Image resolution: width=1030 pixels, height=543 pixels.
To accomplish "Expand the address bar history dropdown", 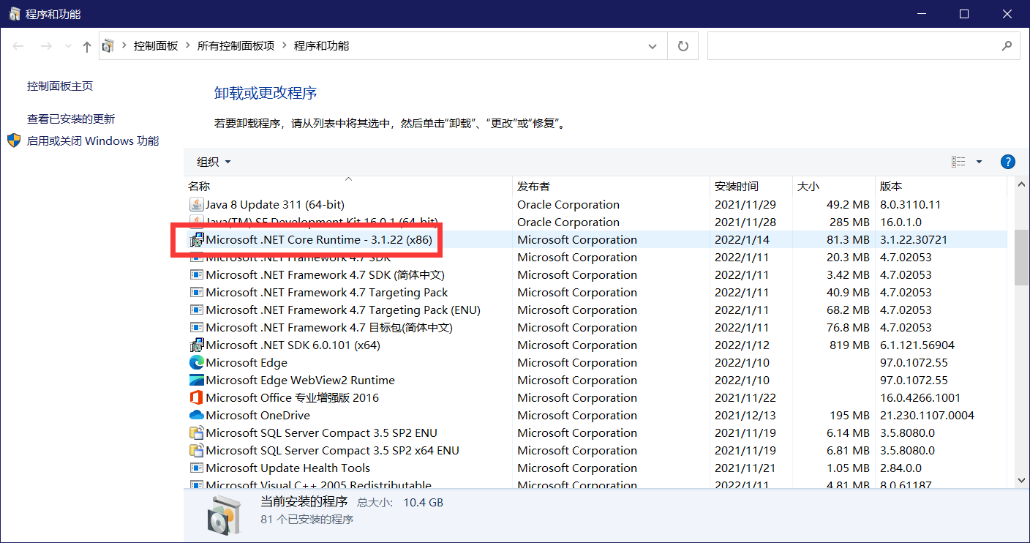I will tap(652, 45).
